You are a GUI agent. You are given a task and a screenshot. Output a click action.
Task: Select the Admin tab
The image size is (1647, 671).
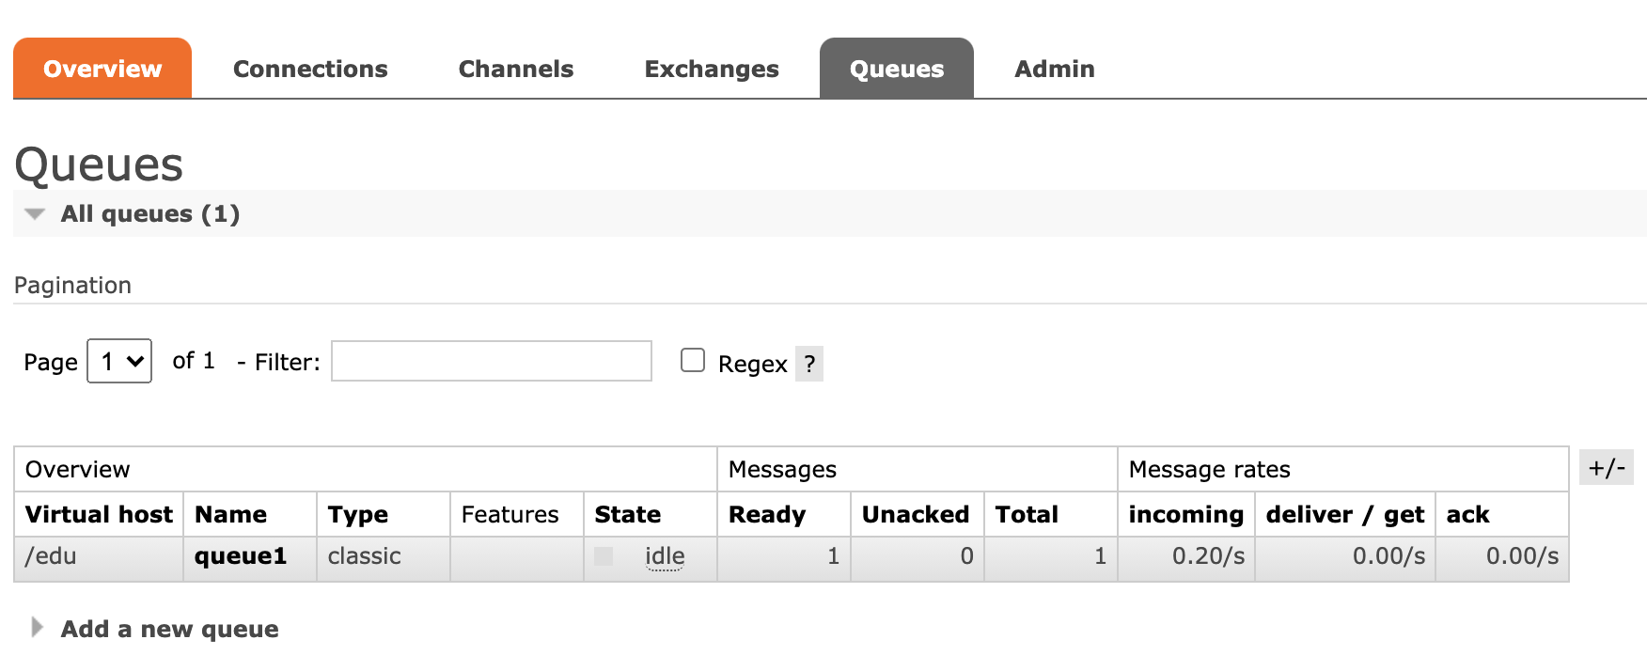point(1054,69)
